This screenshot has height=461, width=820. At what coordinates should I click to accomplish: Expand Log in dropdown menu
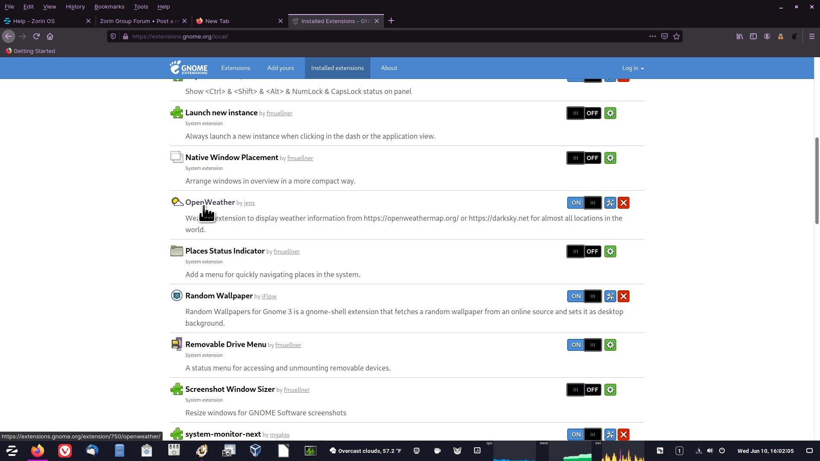[x=633, y=68]
